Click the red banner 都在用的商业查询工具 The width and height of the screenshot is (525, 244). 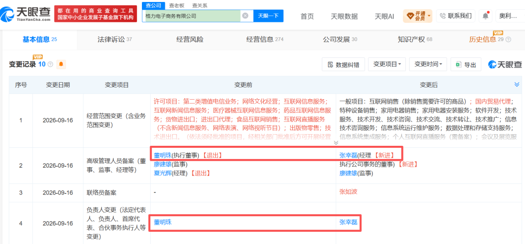[x=95, y=14]
